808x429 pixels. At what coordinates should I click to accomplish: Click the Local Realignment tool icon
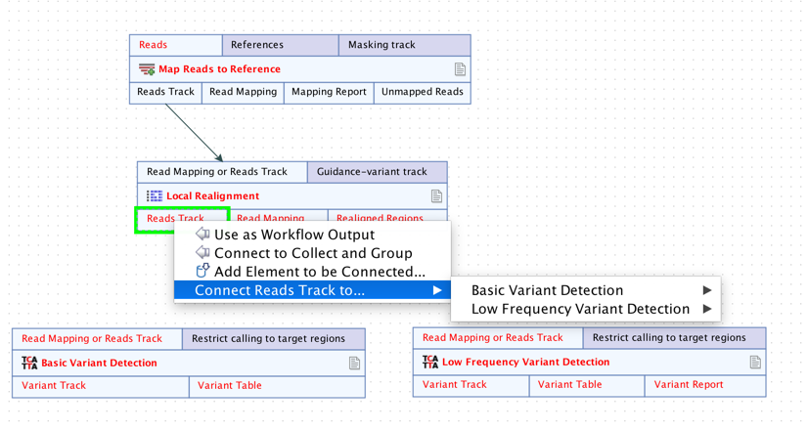pyautogui.click(x=155, y=196)
